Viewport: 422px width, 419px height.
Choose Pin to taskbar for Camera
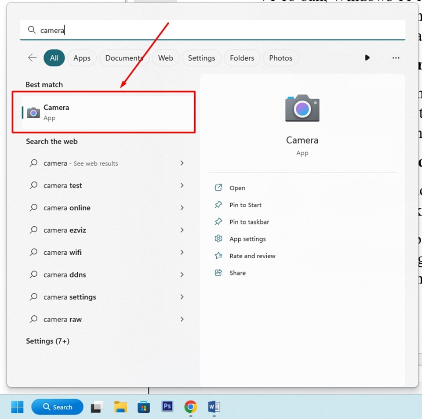(x=249, y=222)
